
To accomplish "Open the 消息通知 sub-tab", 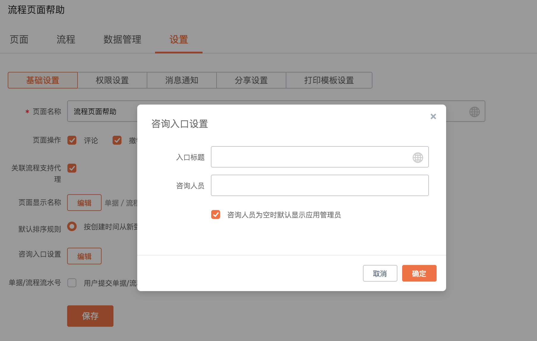I will tap(182, 80).
